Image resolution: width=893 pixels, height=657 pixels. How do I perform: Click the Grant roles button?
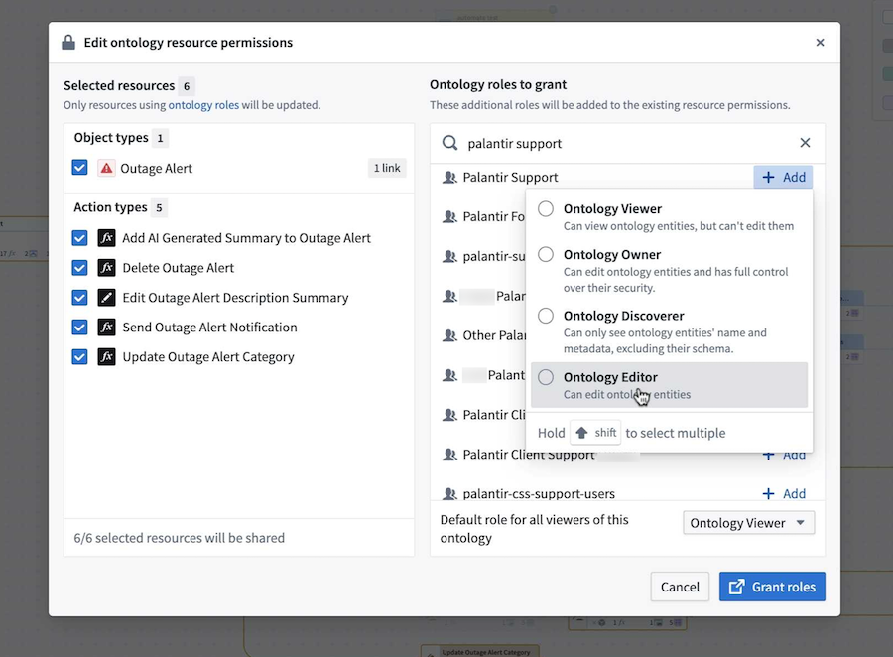[772, 587]
